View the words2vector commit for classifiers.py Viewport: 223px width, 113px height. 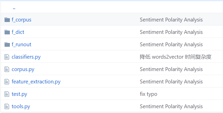[x=175, y=57]
